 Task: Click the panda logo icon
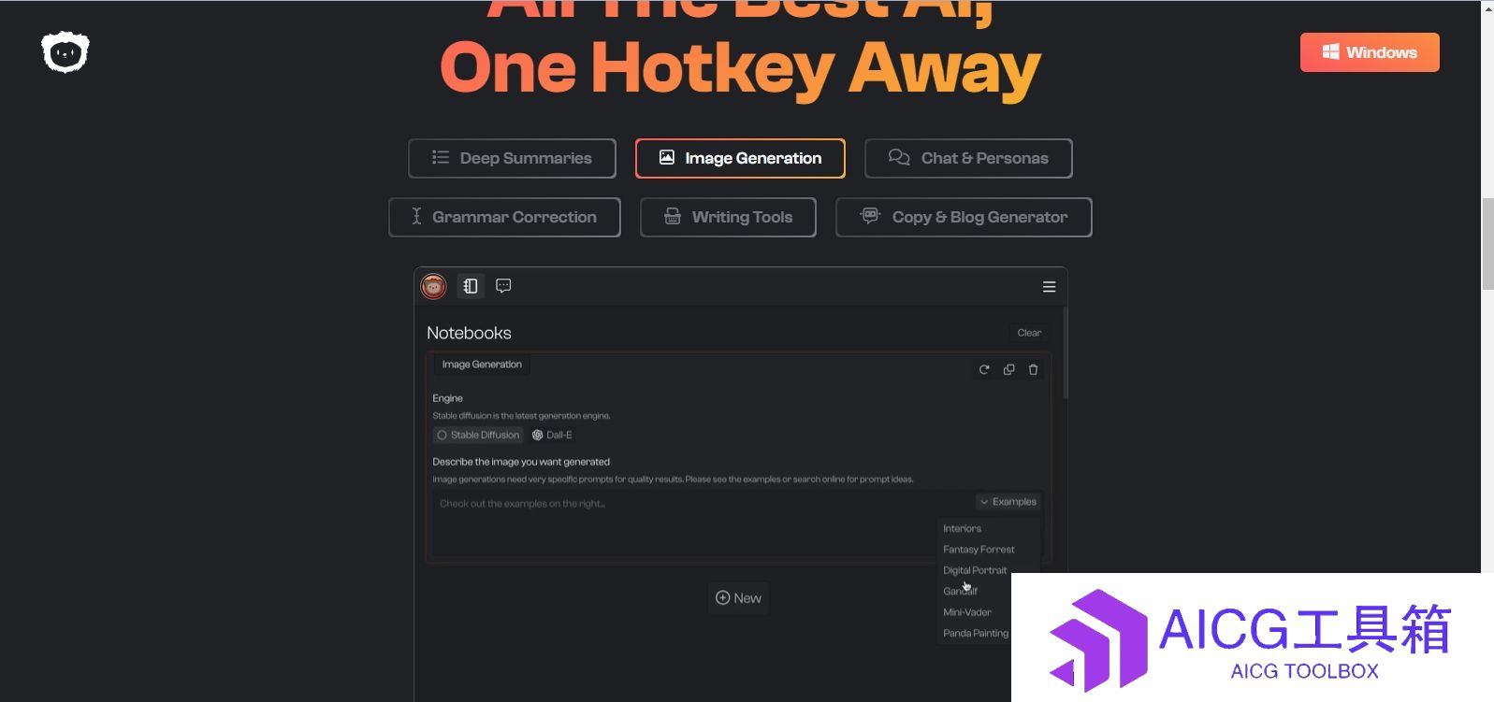point(65,52)
